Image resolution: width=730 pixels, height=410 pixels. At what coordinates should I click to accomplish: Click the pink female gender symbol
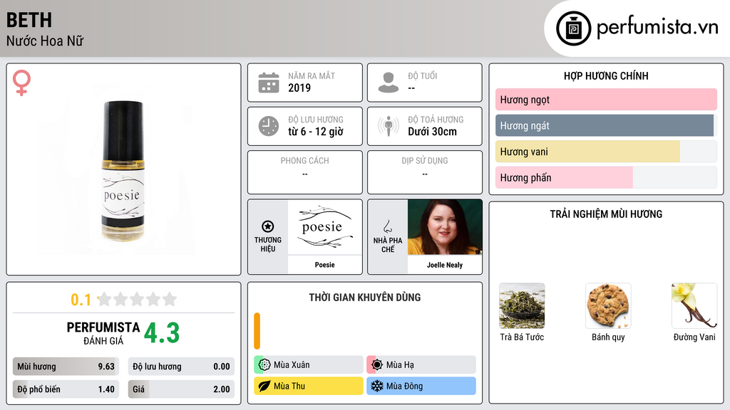(21, 83)
